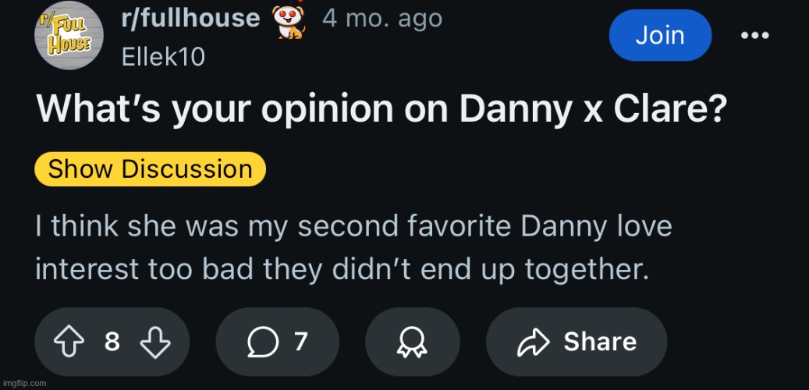Viewport: 809px width, 390px height.
Task: Click the share arrow icon
Action: [532, 342]
